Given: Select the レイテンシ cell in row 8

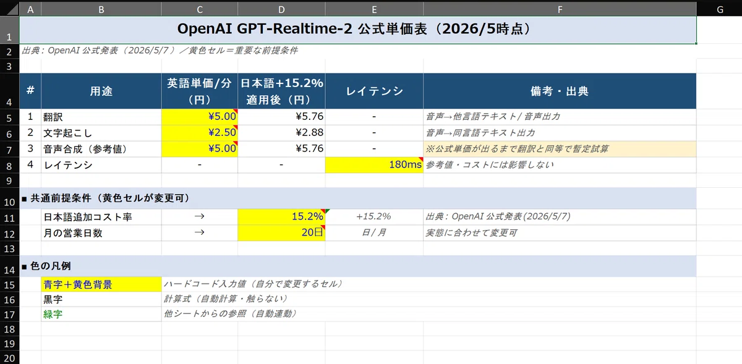Looking at the screenshot, I should [101, 166].
